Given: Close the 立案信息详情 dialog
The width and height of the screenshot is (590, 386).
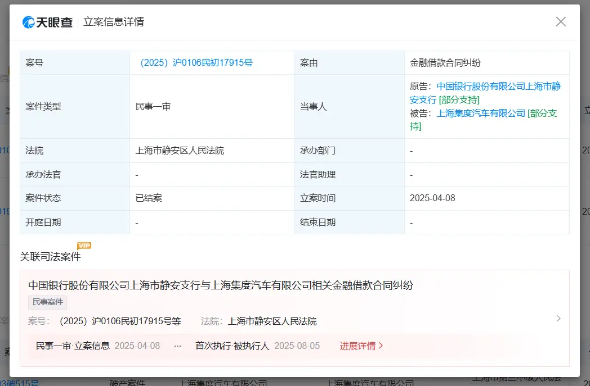Looking at the screenshot, I should pyautogui.click(x=561, y=21).
